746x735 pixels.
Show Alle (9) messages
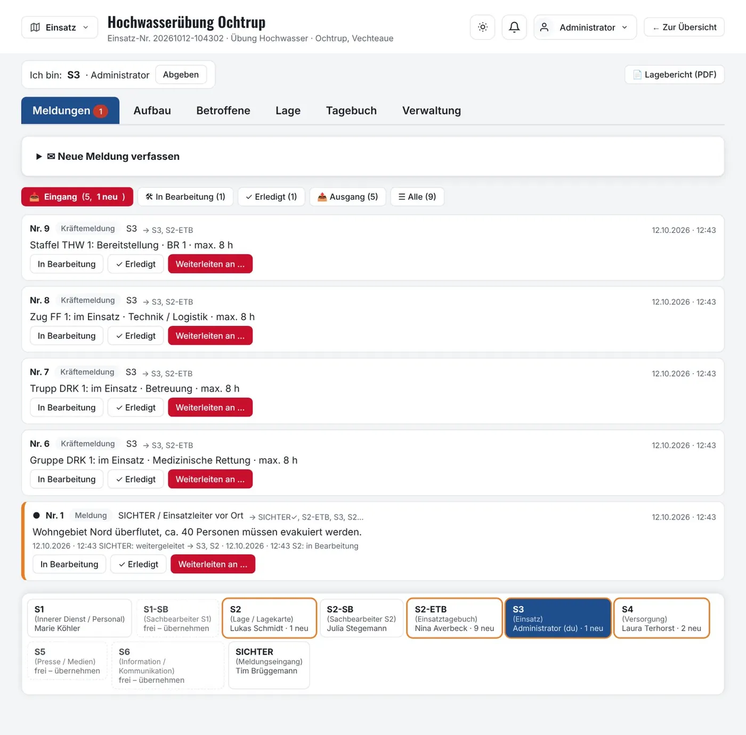tap(417, 197)
